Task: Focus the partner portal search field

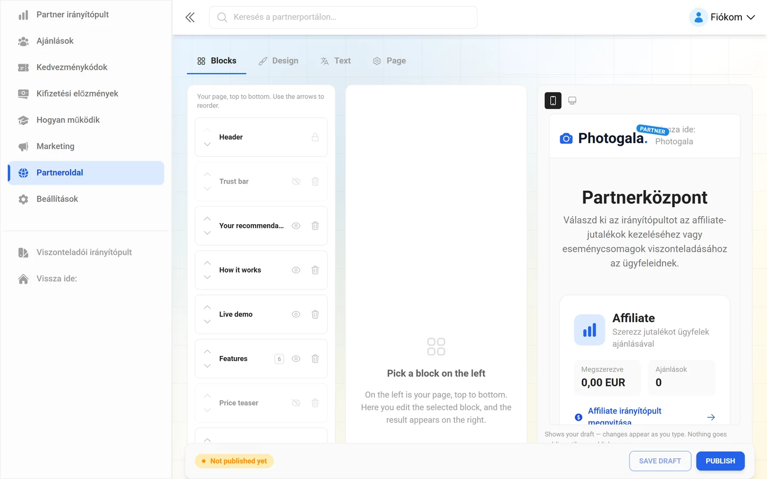Action: tap(343, 18)
